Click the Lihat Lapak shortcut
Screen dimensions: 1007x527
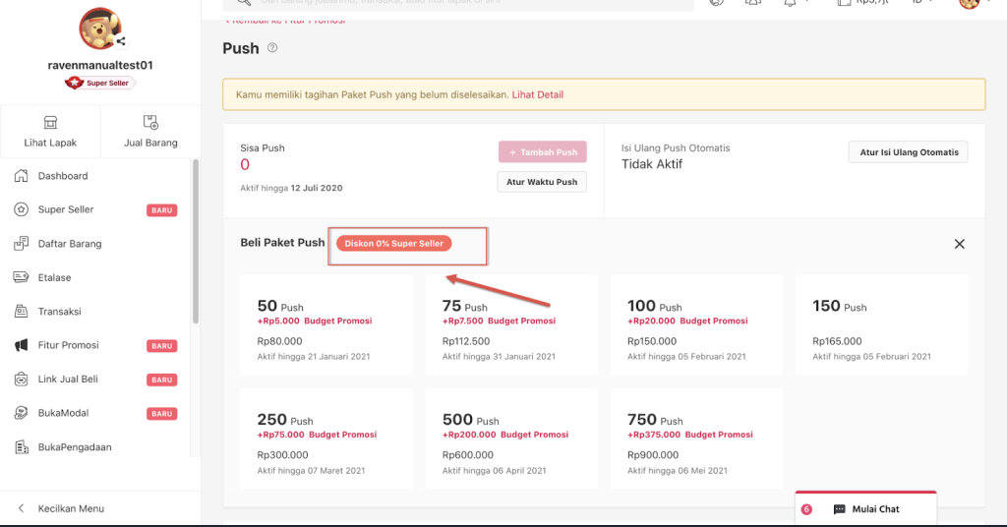click(50, 131)
